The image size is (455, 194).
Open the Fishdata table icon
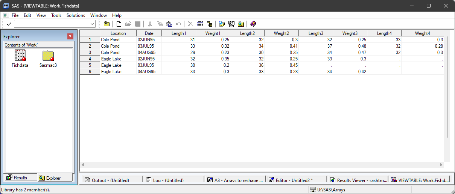(x=20, y=56)
